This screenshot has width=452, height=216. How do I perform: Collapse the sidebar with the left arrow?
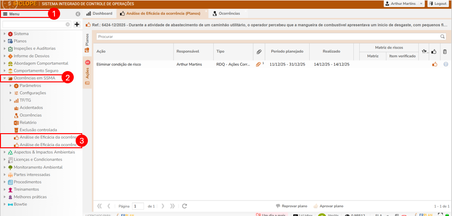coord(78,14)
